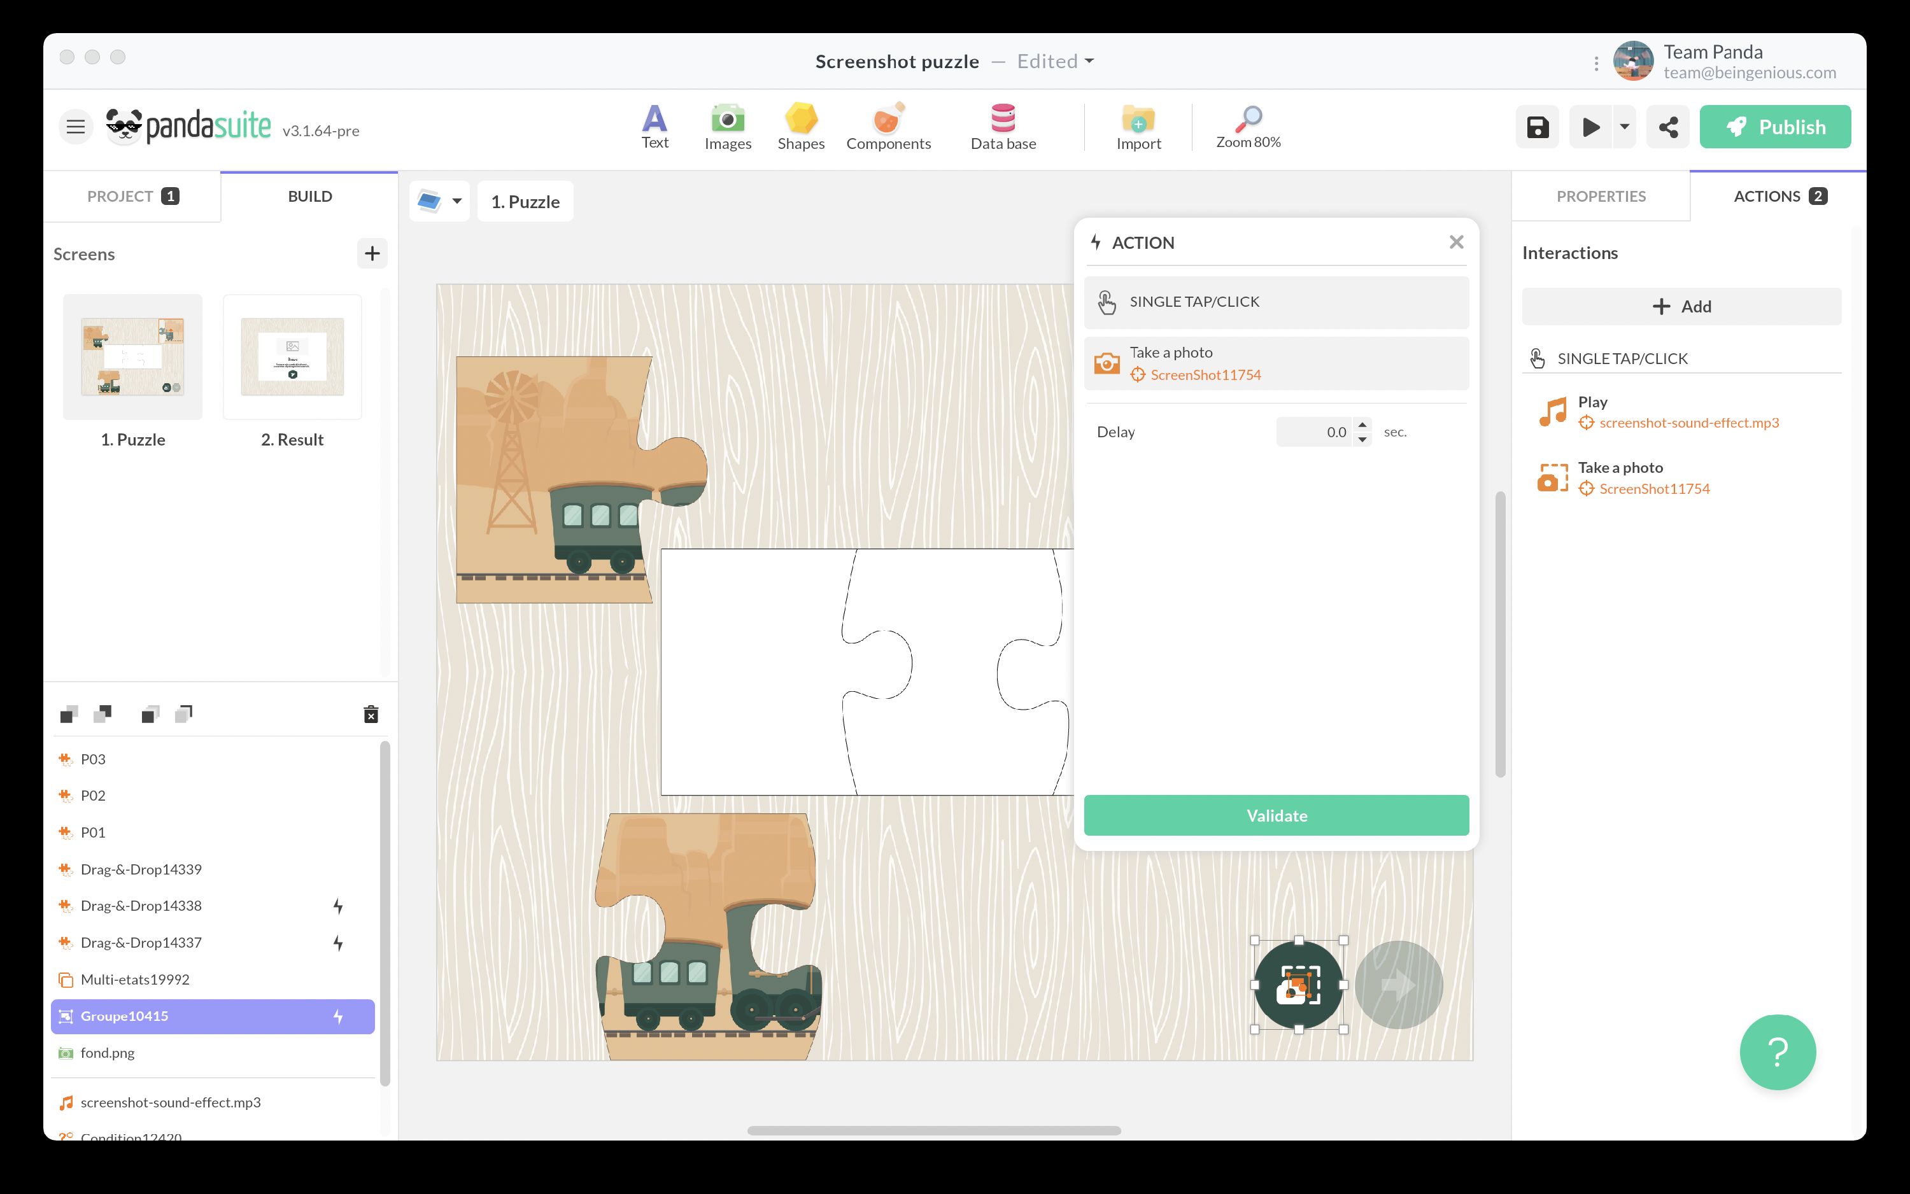
Task: Click the Share icon
Action: tap(1667, 127)
